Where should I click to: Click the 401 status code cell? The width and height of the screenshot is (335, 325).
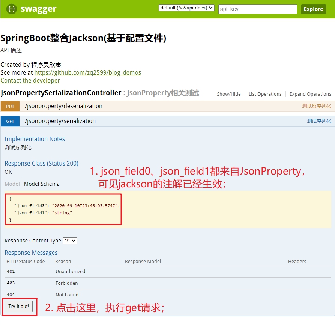(x=11, y=271)
